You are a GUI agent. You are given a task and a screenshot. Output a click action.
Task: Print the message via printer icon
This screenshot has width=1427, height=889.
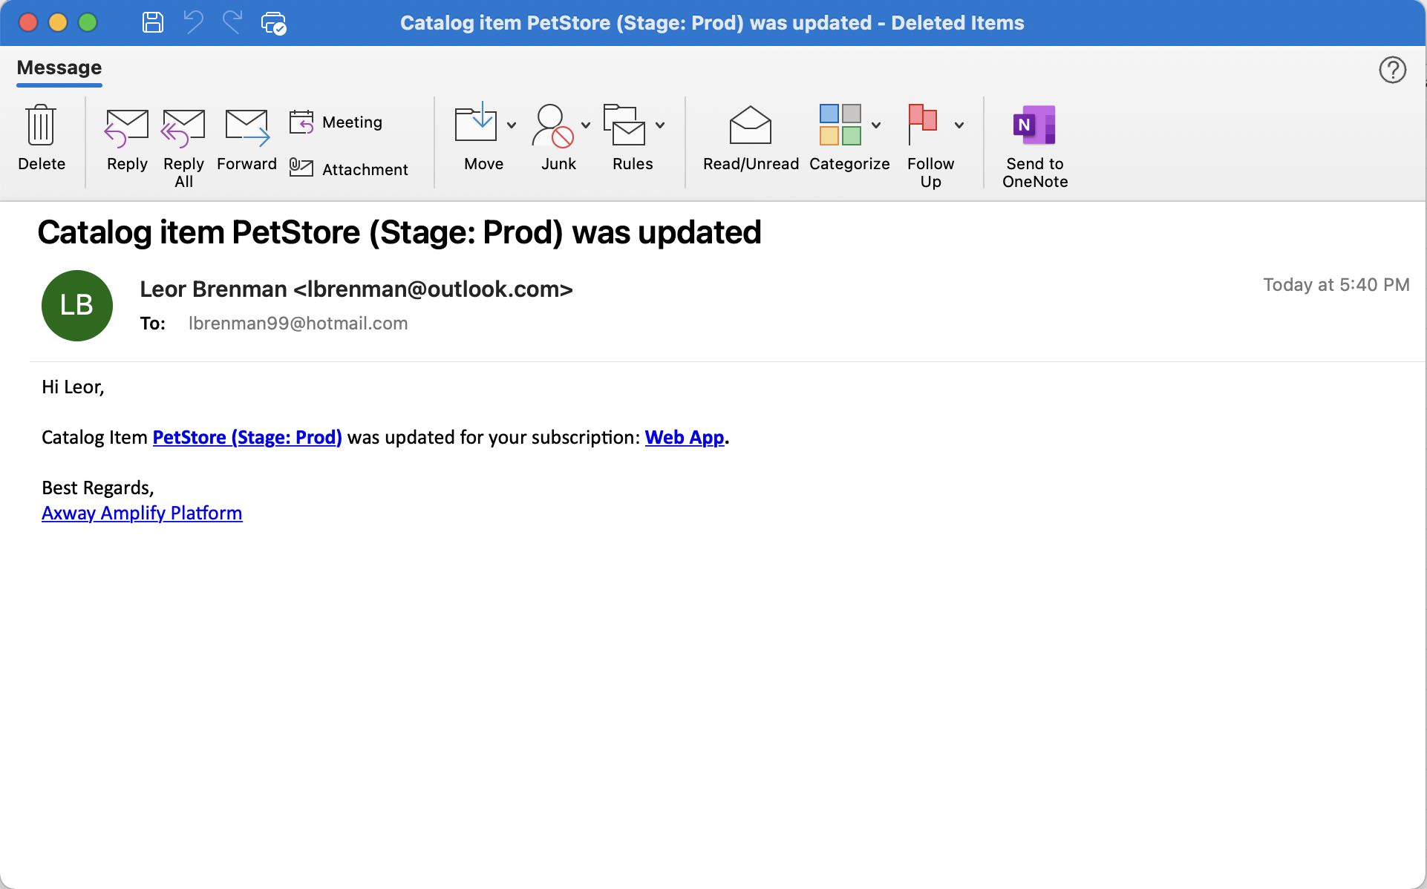pos(273,23)
